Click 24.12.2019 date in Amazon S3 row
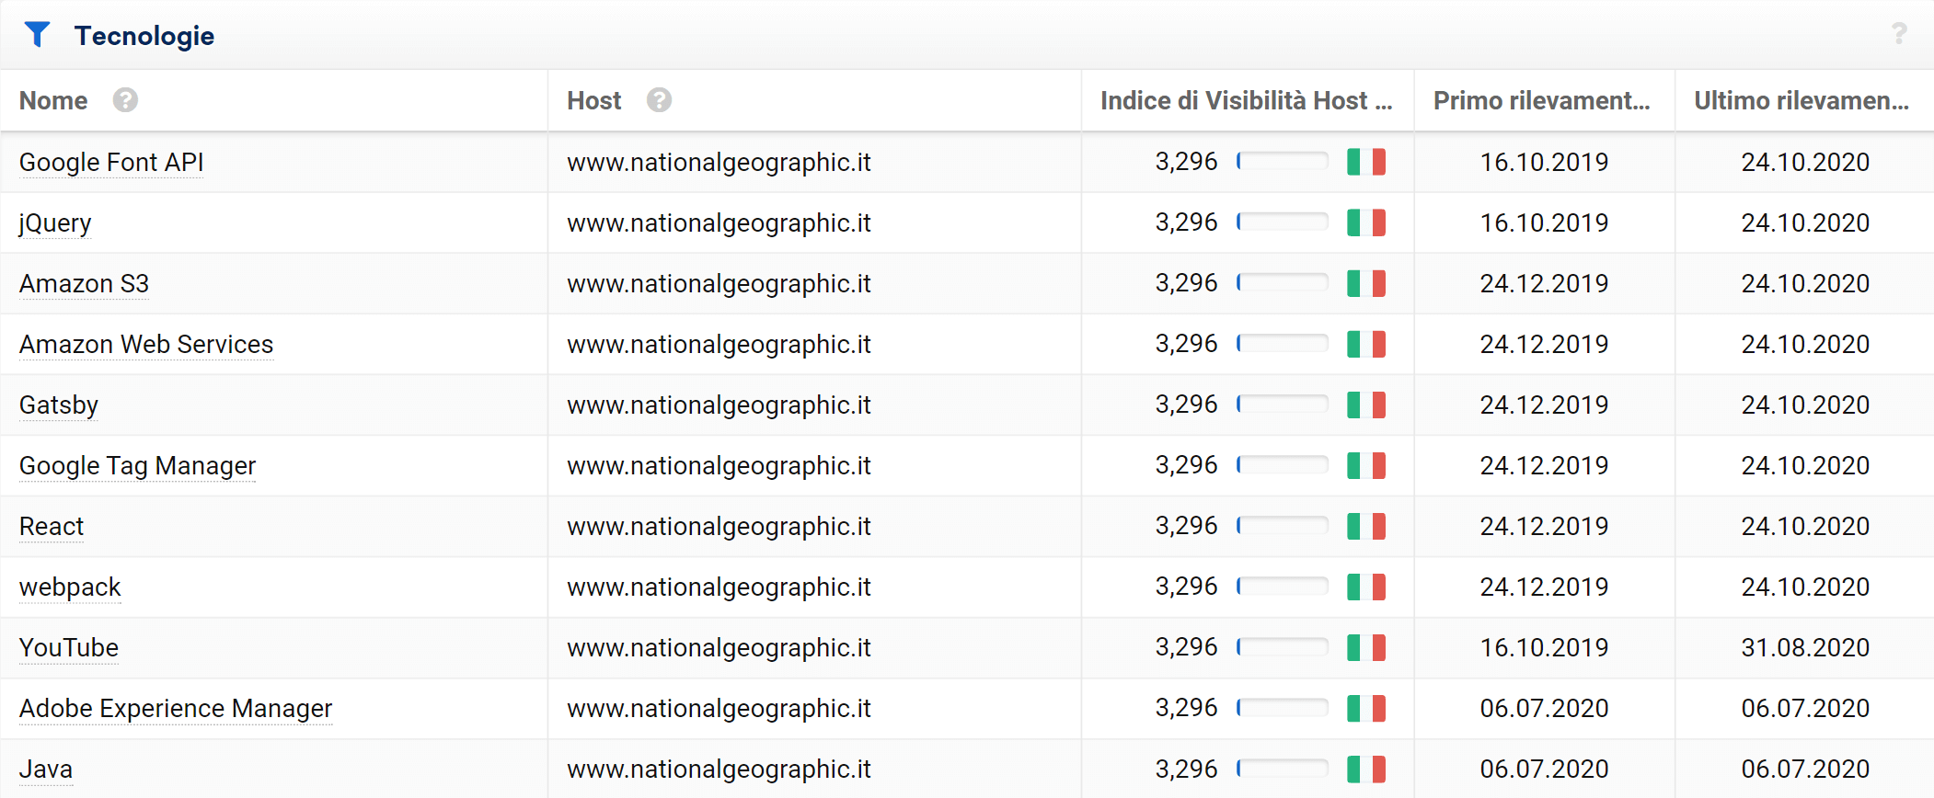 (x=1544, y=283)
